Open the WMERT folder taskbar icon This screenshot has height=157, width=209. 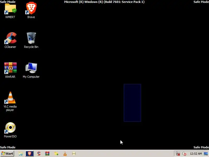pos(56,154)
